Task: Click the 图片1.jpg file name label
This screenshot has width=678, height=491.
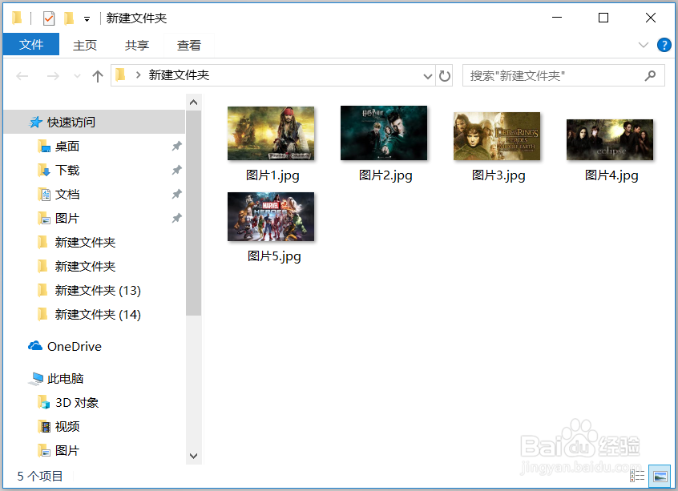Action: click(x=272, y=175)
